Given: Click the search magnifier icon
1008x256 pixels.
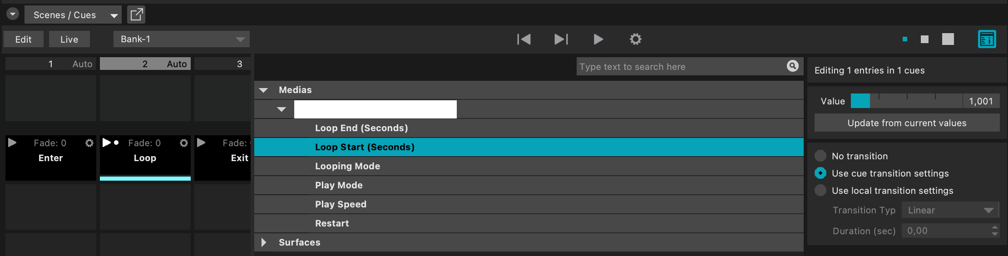Looking at the screenshot, I should click(792, 66).
